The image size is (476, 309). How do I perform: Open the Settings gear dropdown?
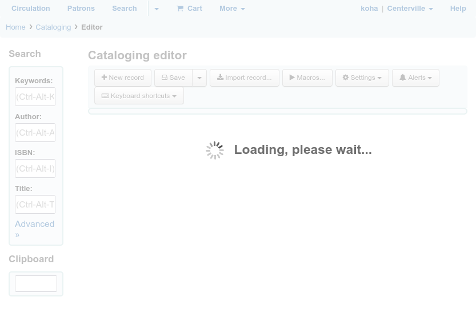point(362,78)
